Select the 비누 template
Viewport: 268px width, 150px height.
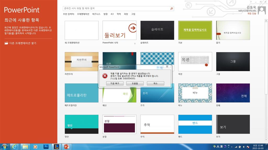tap(195, 93)
